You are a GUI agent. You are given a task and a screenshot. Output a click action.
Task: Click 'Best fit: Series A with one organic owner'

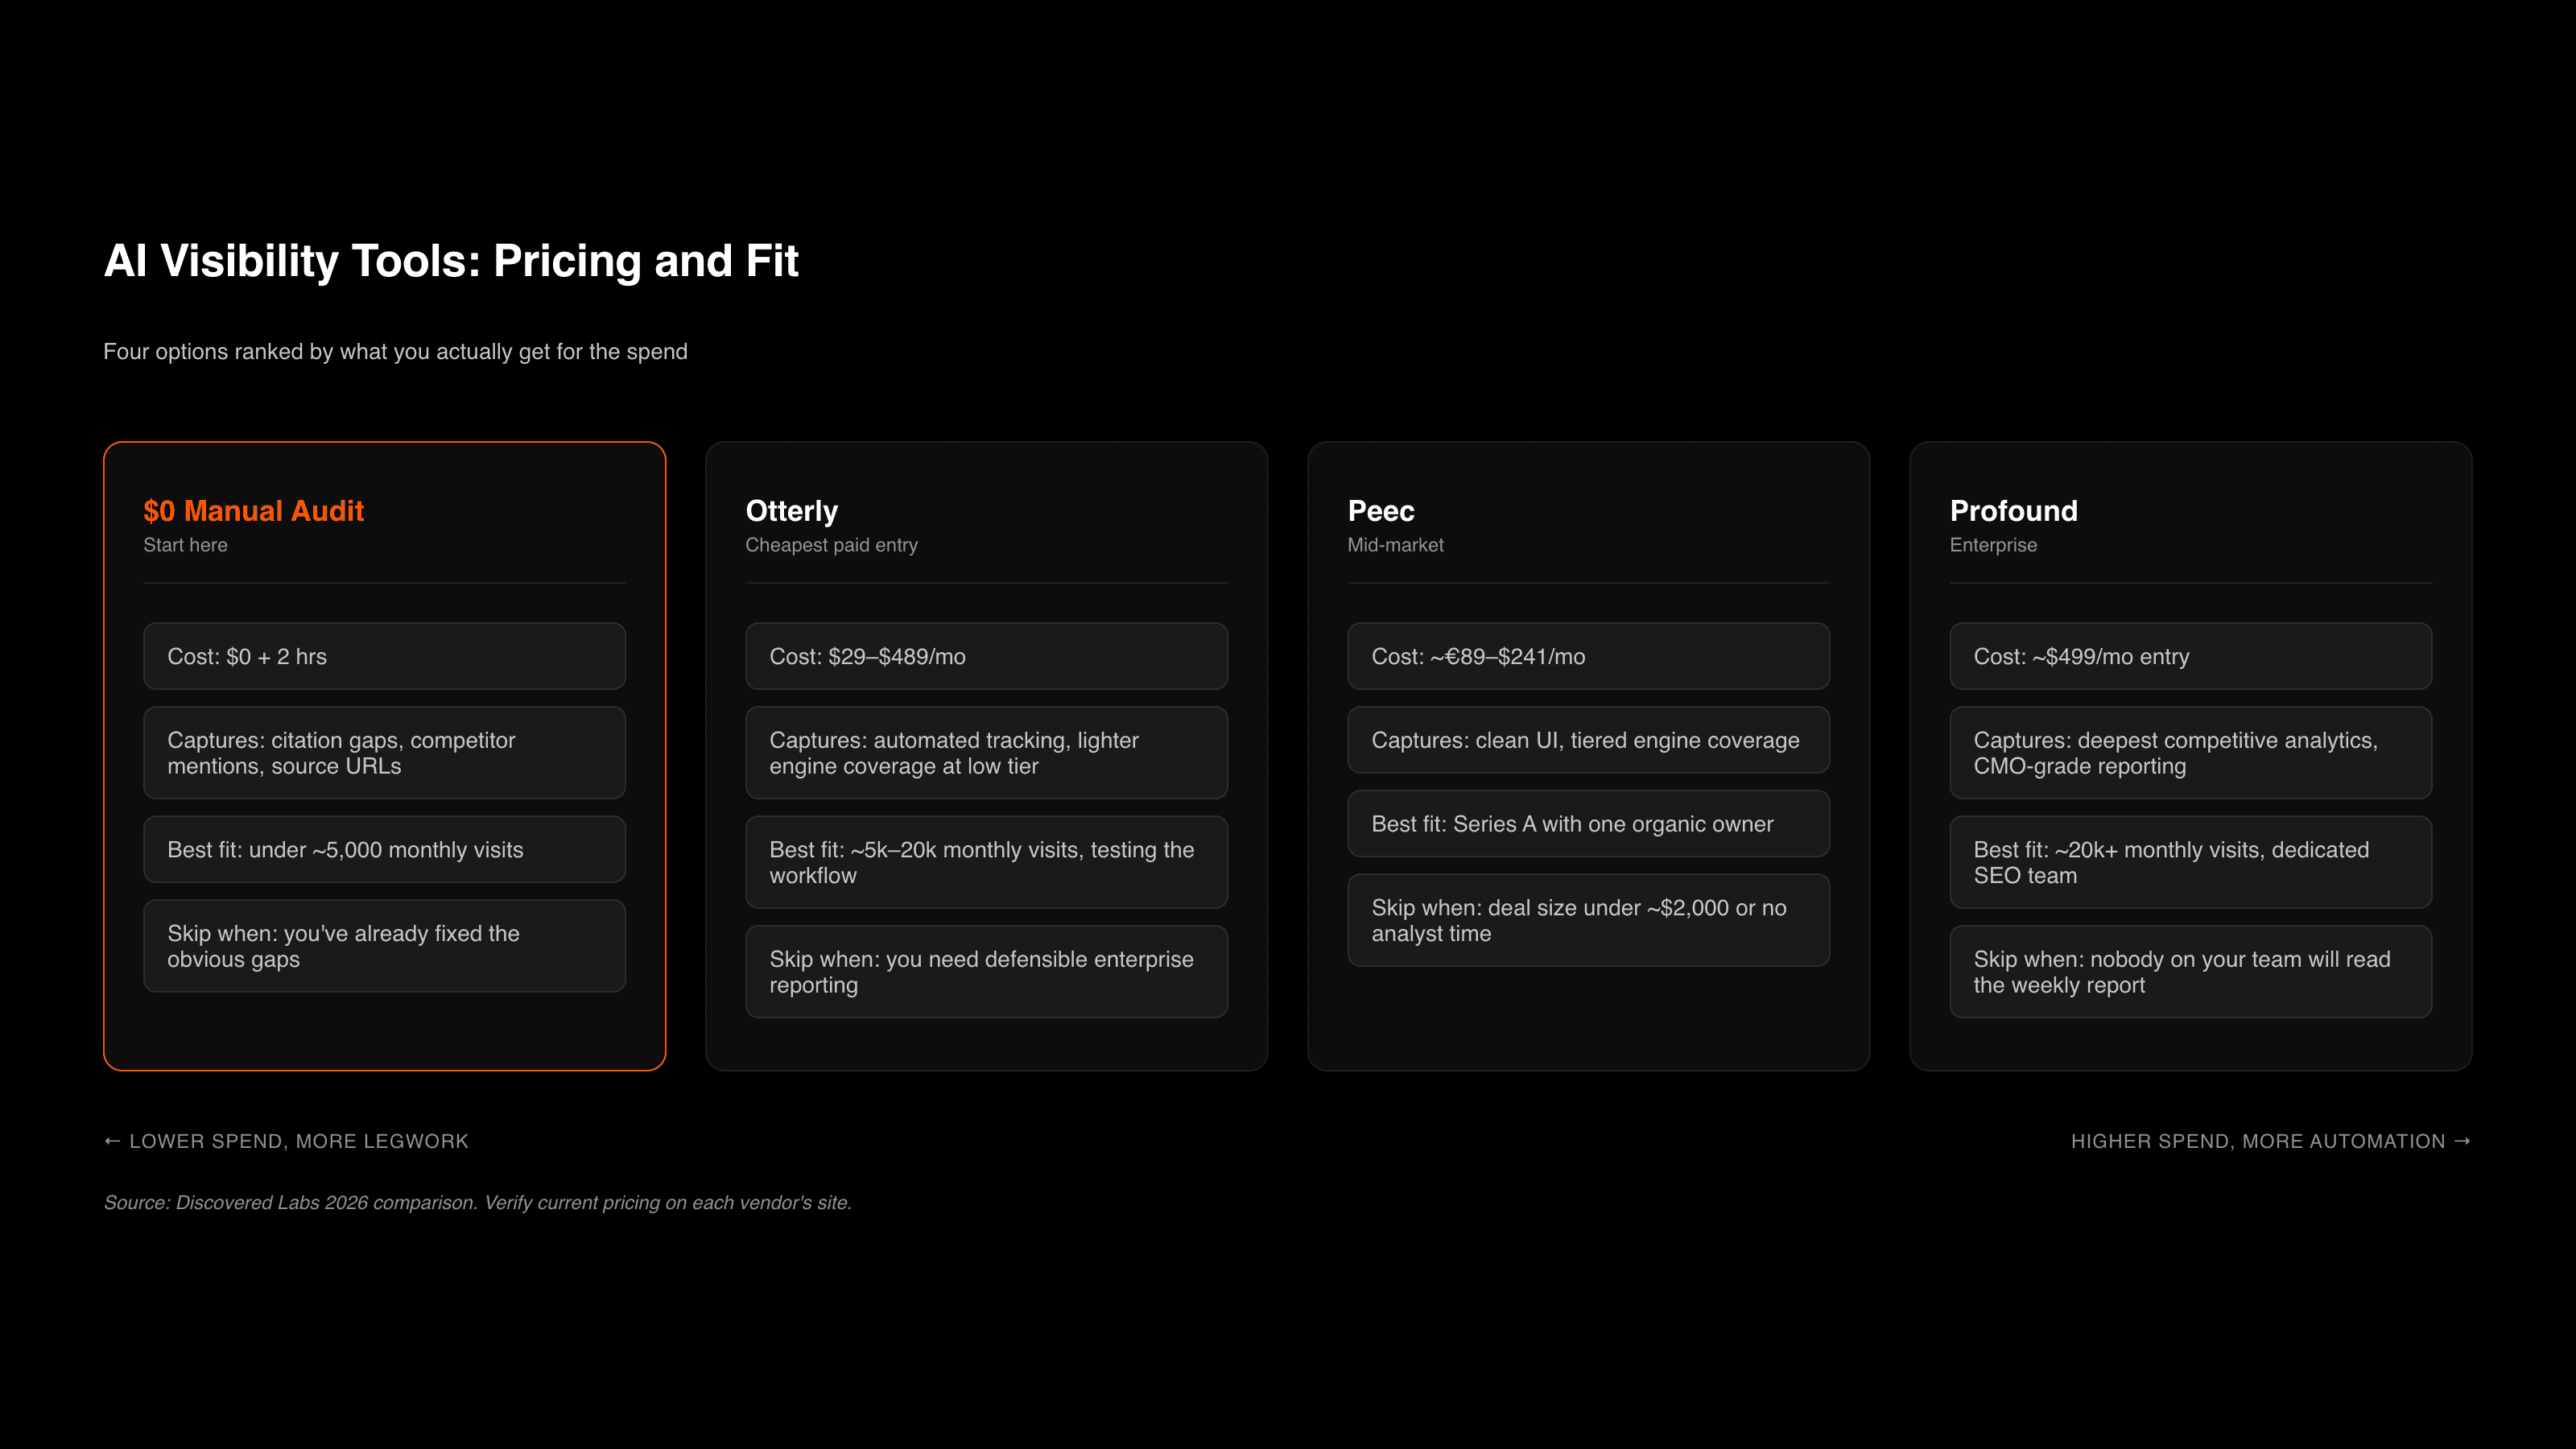tap(1589, 824)
